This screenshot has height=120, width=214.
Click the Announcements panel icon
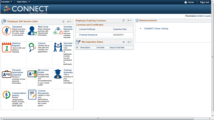coord(137,20)
